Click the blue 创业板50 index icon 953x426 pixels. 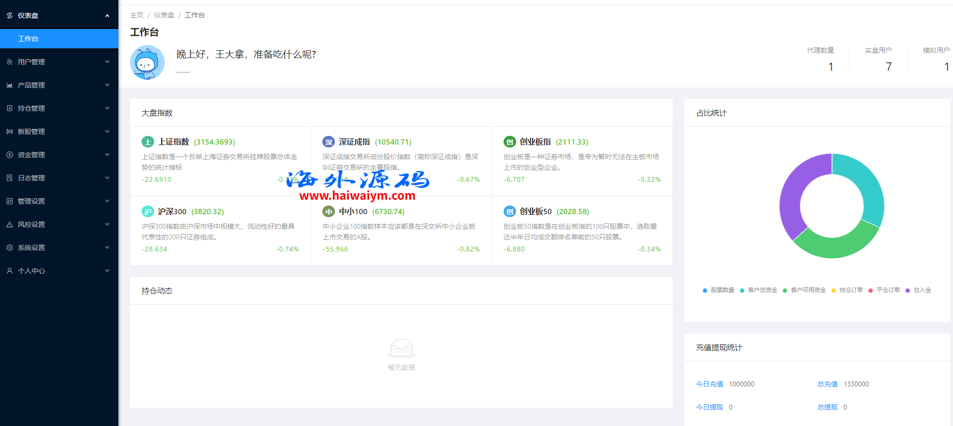[509, 211]
